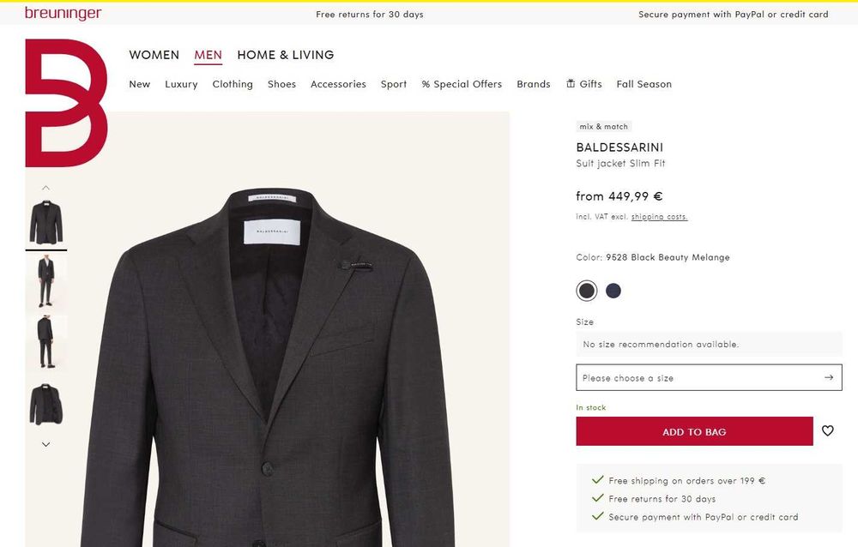This screenshot has height=547, width=858.
Task: Open the Gifts category with gift icon
Action: point(584,84)
